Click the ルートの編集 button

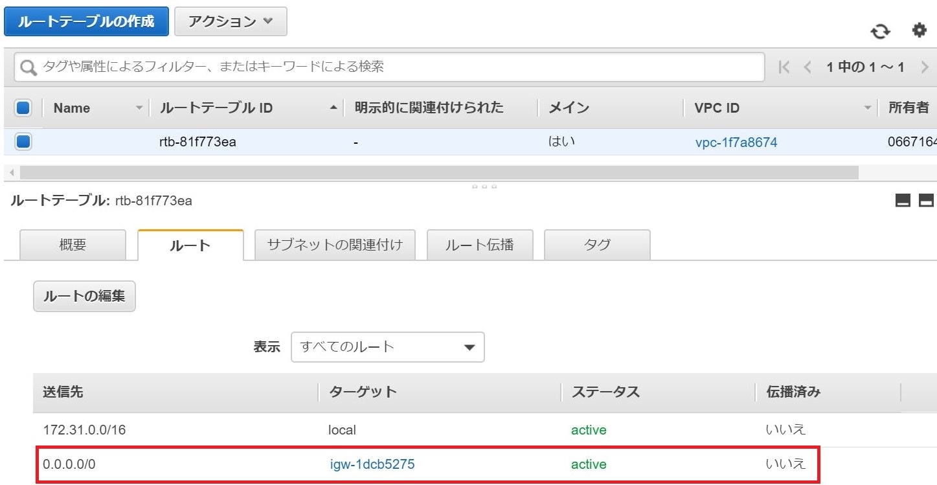[x=84, y=297]
